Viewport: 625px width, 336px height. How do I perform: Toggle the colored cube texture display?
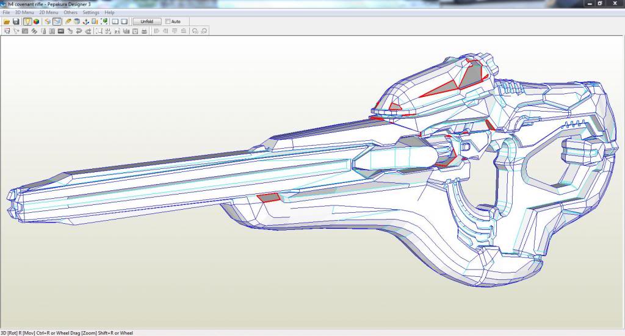click(36, 21)
